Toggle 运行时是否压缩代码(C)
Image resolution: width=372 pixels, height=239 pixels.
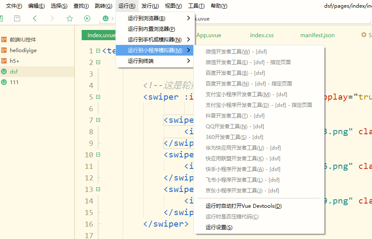pos(259,216)
